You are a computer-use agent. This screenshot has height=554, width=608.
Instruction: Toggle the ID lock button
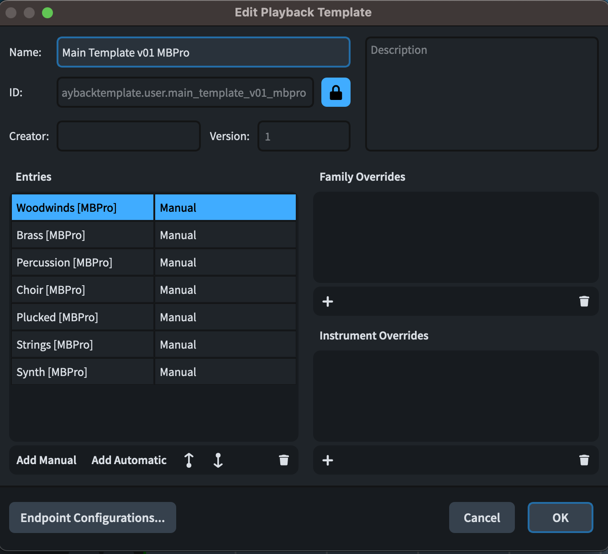click(x=335, y=92)
